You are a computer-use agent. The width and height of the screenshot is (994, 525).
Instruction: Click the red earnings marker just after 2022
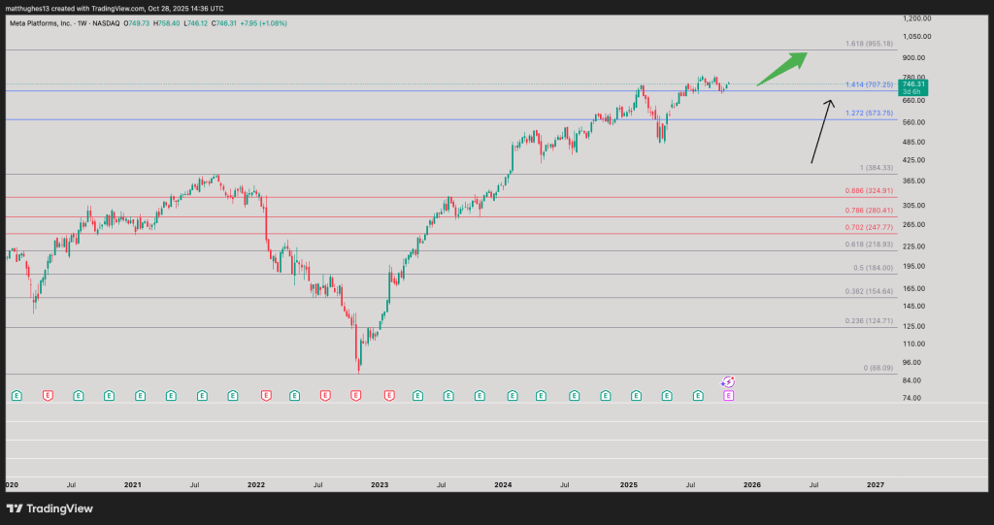click(265, 396)
